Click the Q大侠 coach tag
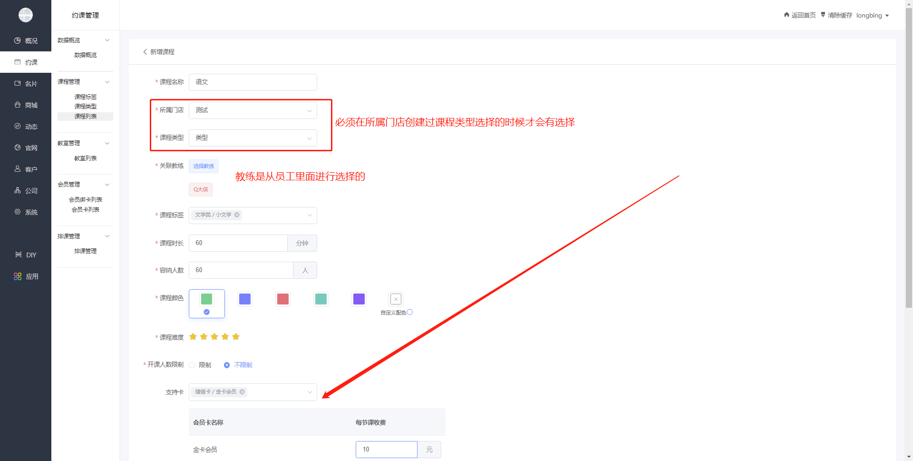This screenshot has height=461, width=913. [x=201, y=189]
